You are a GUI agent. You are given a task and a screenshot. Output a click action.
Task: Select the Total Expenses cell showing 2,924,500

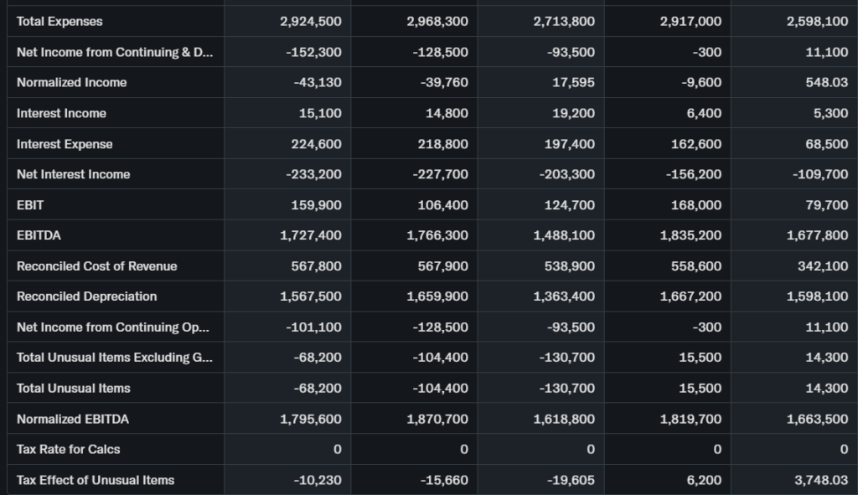(310, 21)
